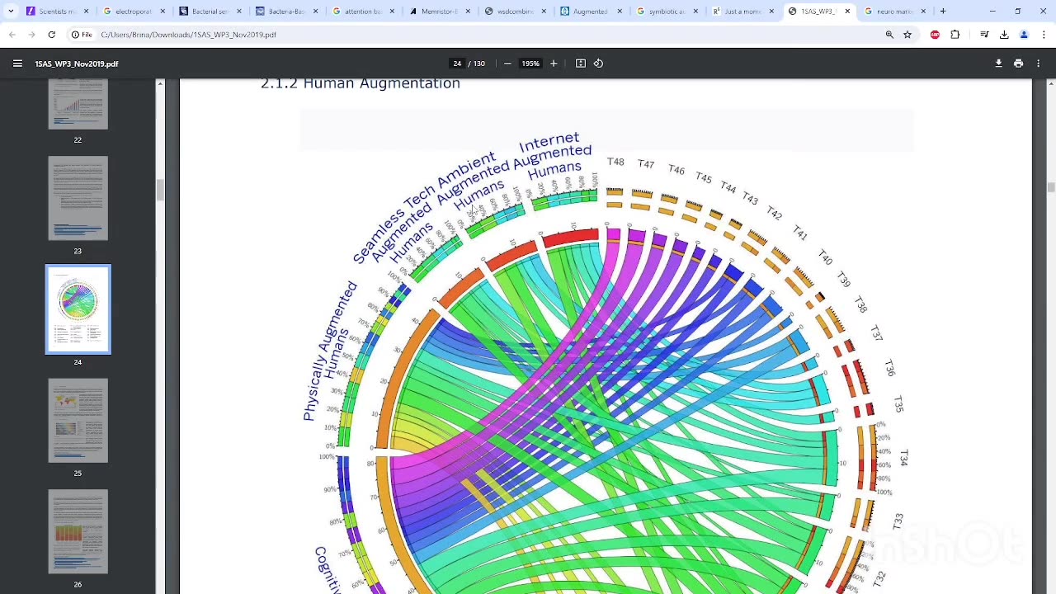
Task: Click the '2.1.2 Human Augmentation' heading
Action: tap(360, 83)
